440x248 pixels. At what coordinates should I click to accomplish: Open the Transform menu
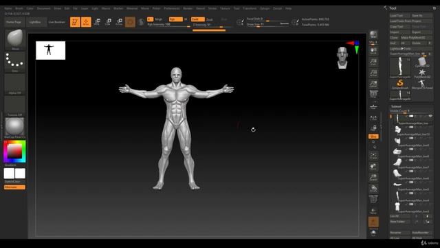click(x=250, y=8)
